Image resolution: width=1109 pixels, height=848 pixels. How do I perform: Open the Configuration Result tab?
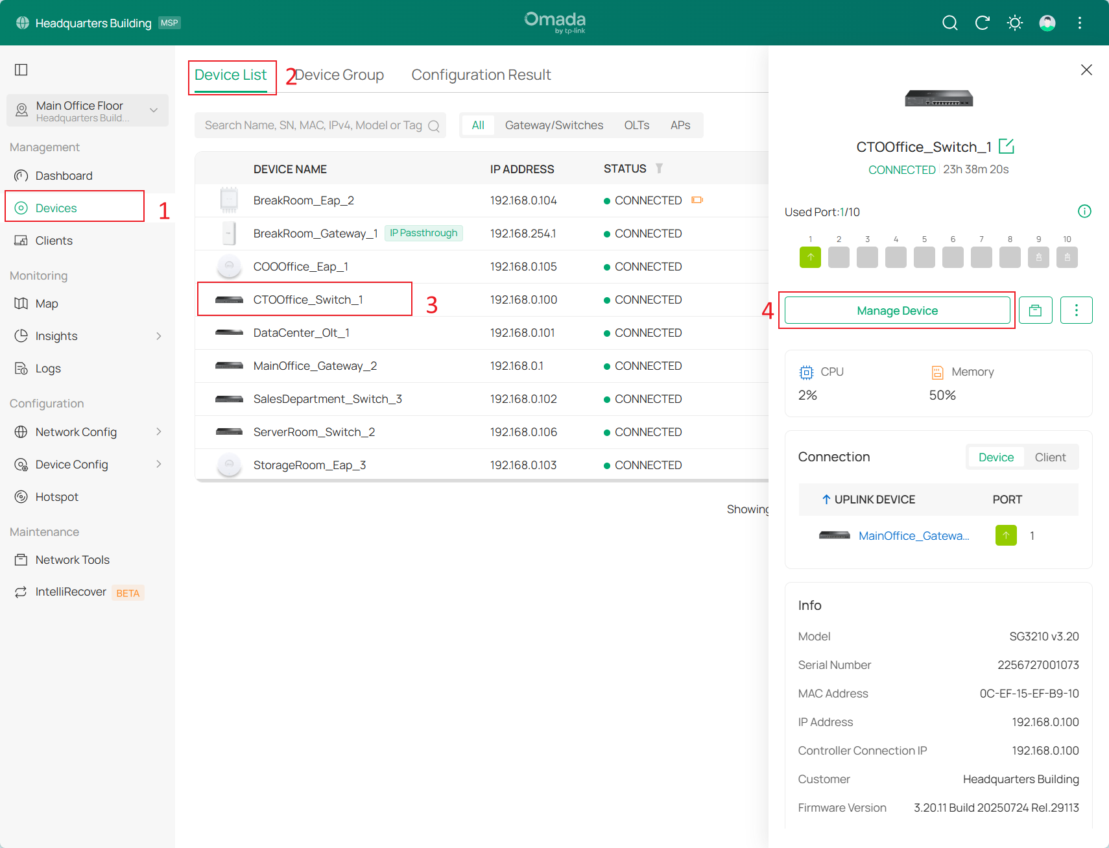pyautogui.click(x=481, y=75)
